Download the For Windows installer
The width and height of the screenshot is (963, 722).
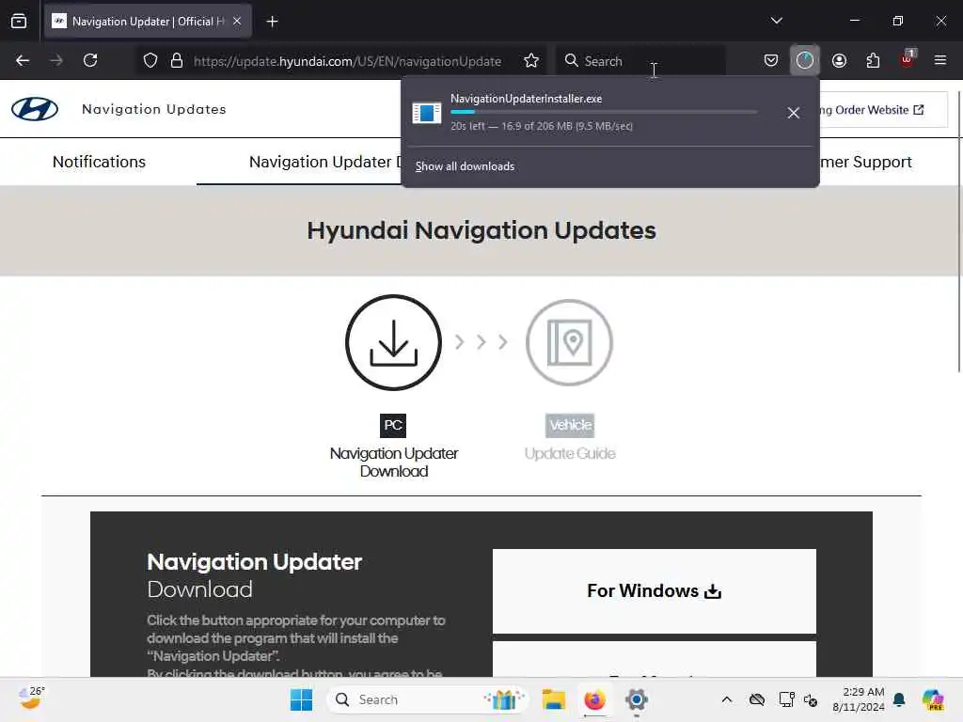[655, 590]
